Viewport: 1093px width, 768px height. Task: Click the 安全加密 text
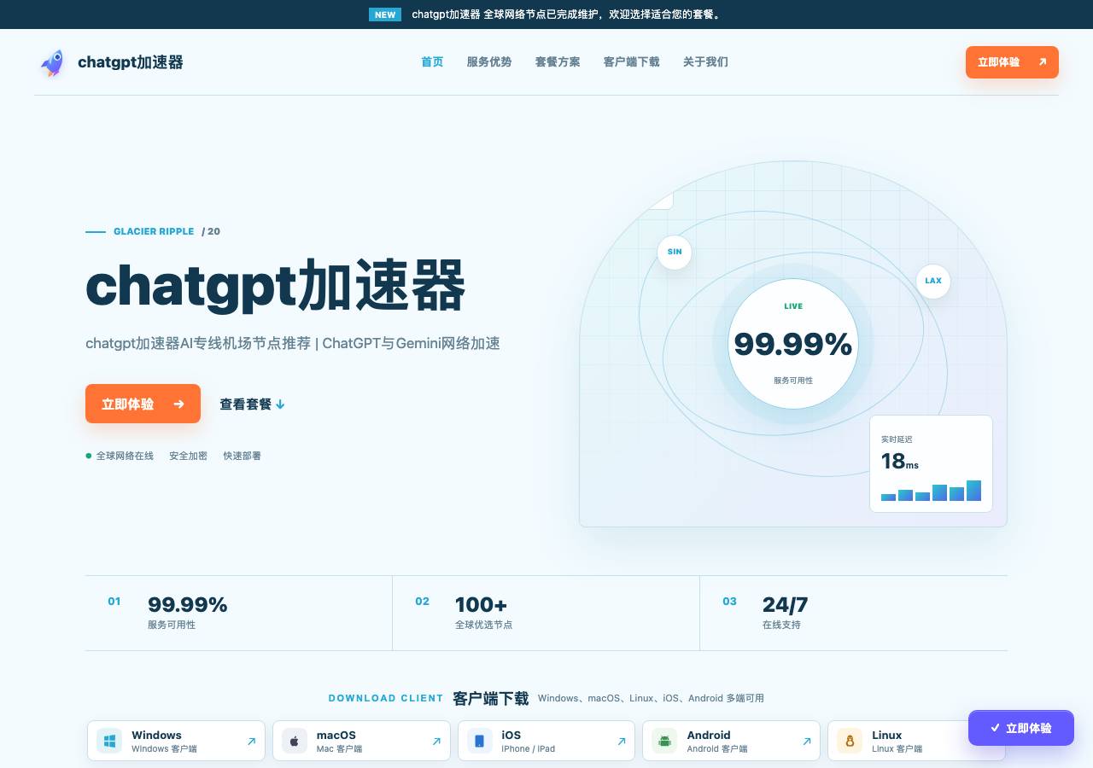pyautogui.click(x=188, y=456)
